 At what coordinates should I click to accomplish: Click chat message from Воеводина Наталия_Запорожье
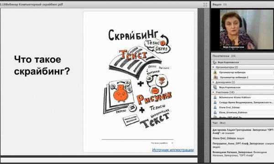240,154
